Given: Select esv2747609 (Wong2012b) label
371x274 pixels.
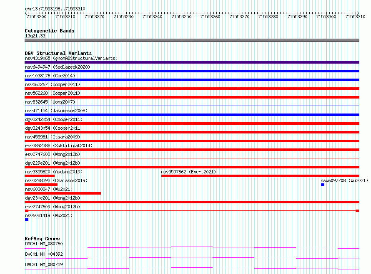Looking at the screenshot, I should pyautogui.click(x=53, y=207).
